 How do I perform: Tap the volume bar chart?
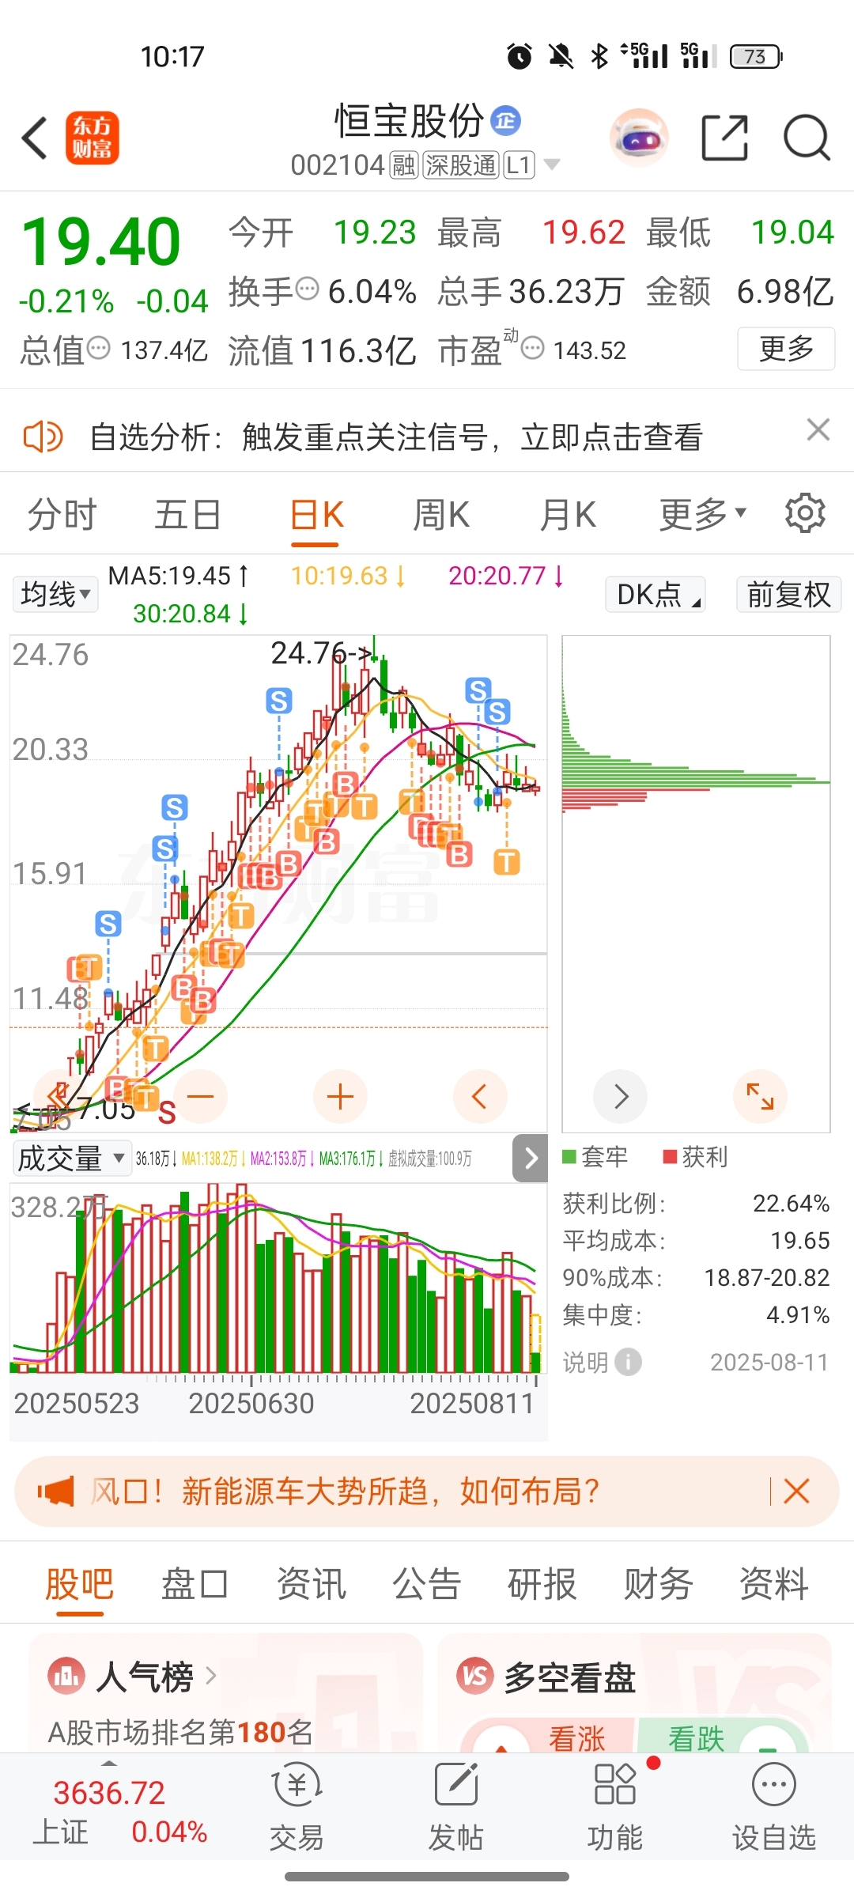[277, 1278]
